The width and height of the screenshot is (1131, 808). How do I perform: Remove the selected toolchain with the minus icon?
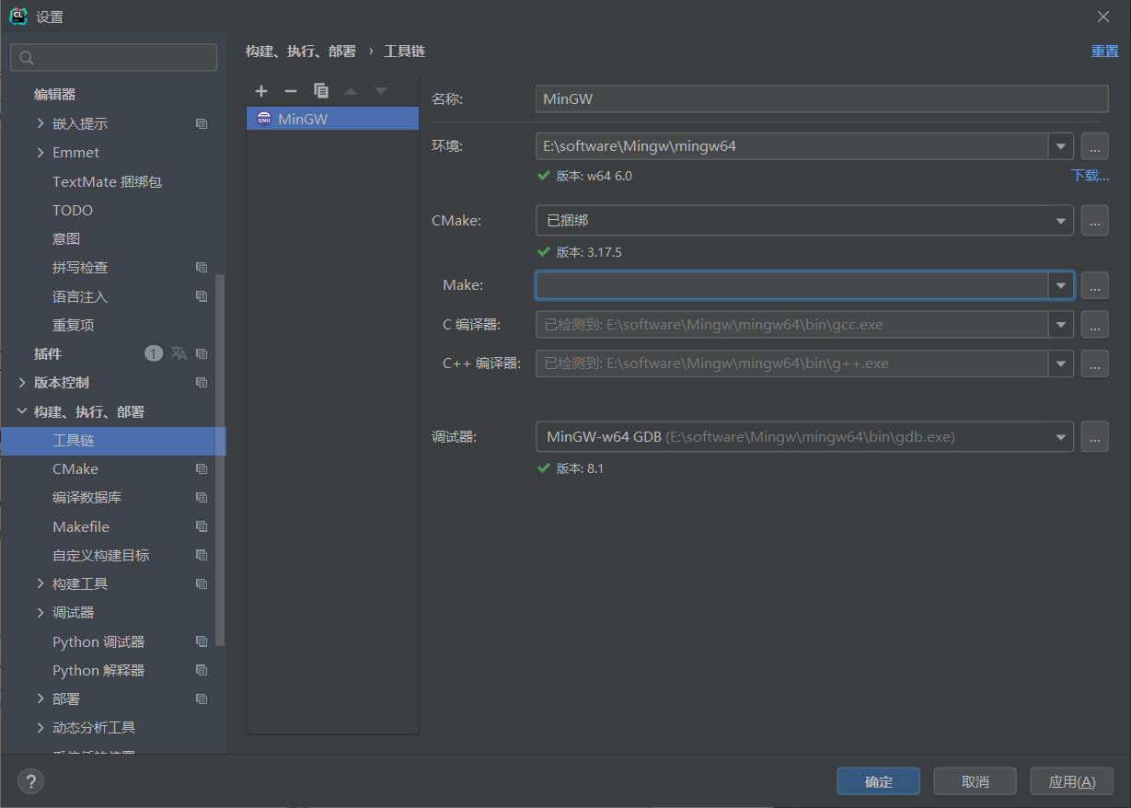(x=291, y=90)
